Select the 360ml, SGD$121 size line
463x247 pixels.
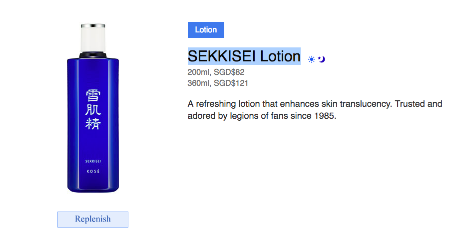pyautogui.click(x=218, y=83)
